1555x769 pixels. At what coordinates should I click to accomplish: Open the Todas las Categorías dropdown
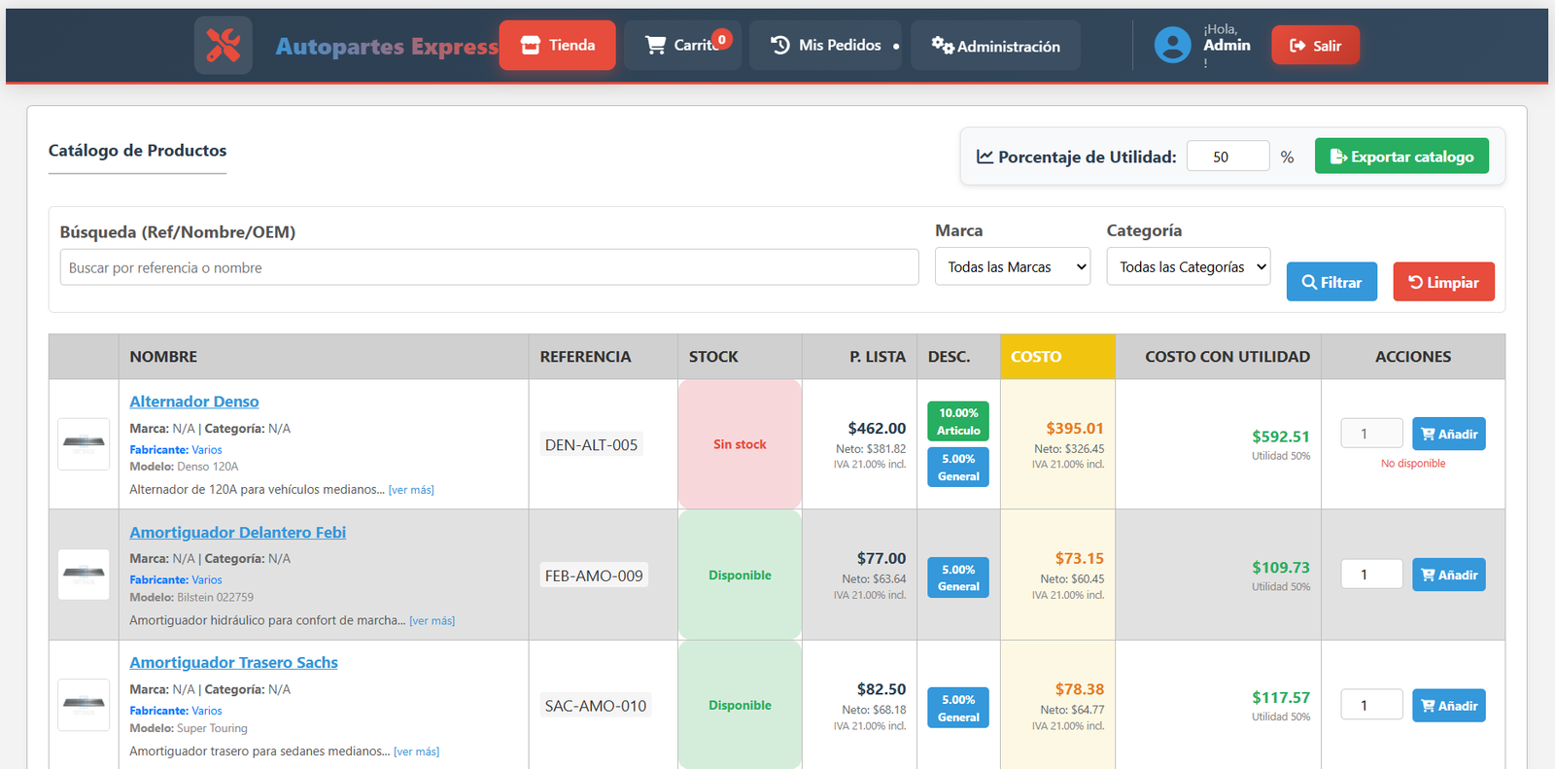pos(1189,266)
